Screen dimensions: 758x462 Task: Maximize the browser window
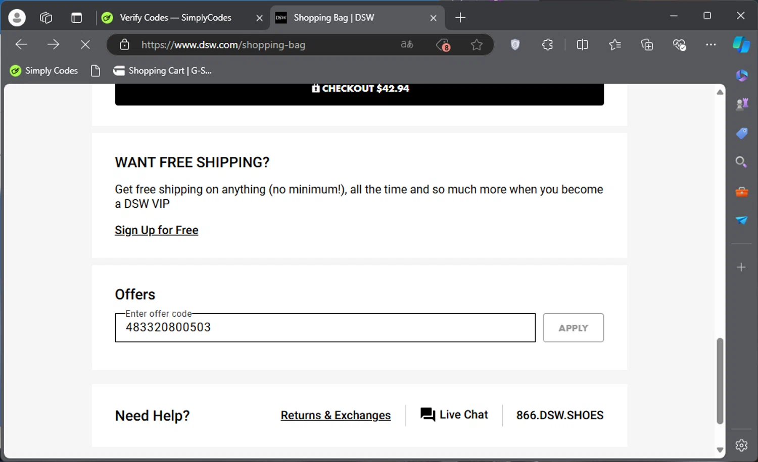(x=707, y=16)
